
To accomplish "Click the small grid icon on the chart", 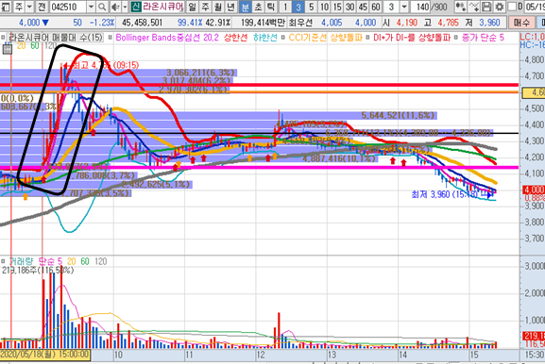I will [x=7, y=49].
